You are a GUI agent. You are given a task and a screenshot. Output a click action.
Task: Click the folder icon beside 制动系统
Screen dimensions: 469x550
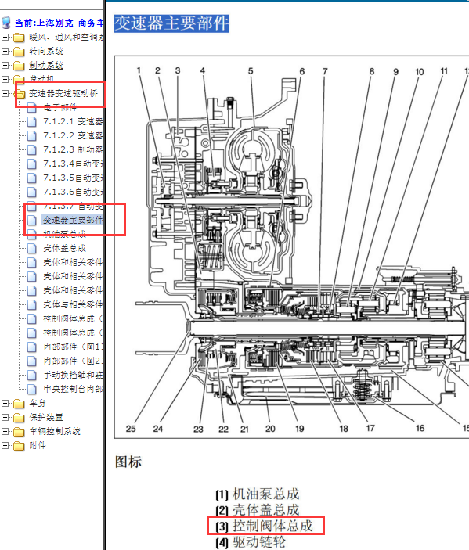click(x=19, y=66)
